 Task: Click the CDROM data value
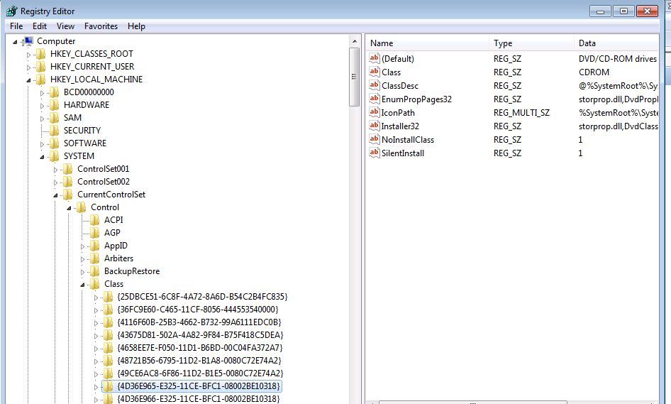point(594,72)
